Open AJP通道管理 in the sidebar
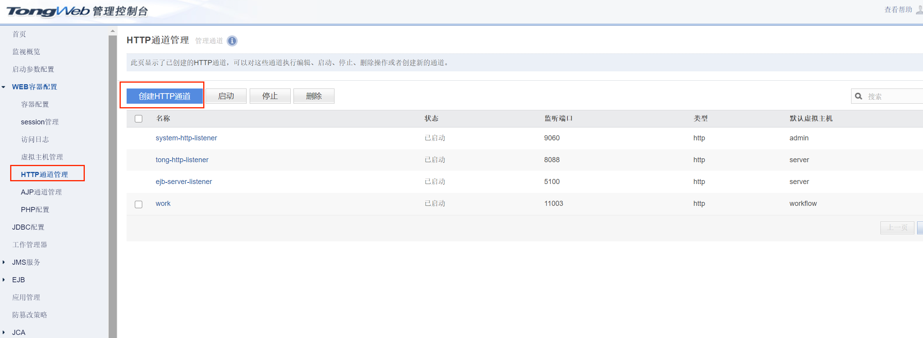The height and width of the screenshot is (338, 923). coord(41,192)
